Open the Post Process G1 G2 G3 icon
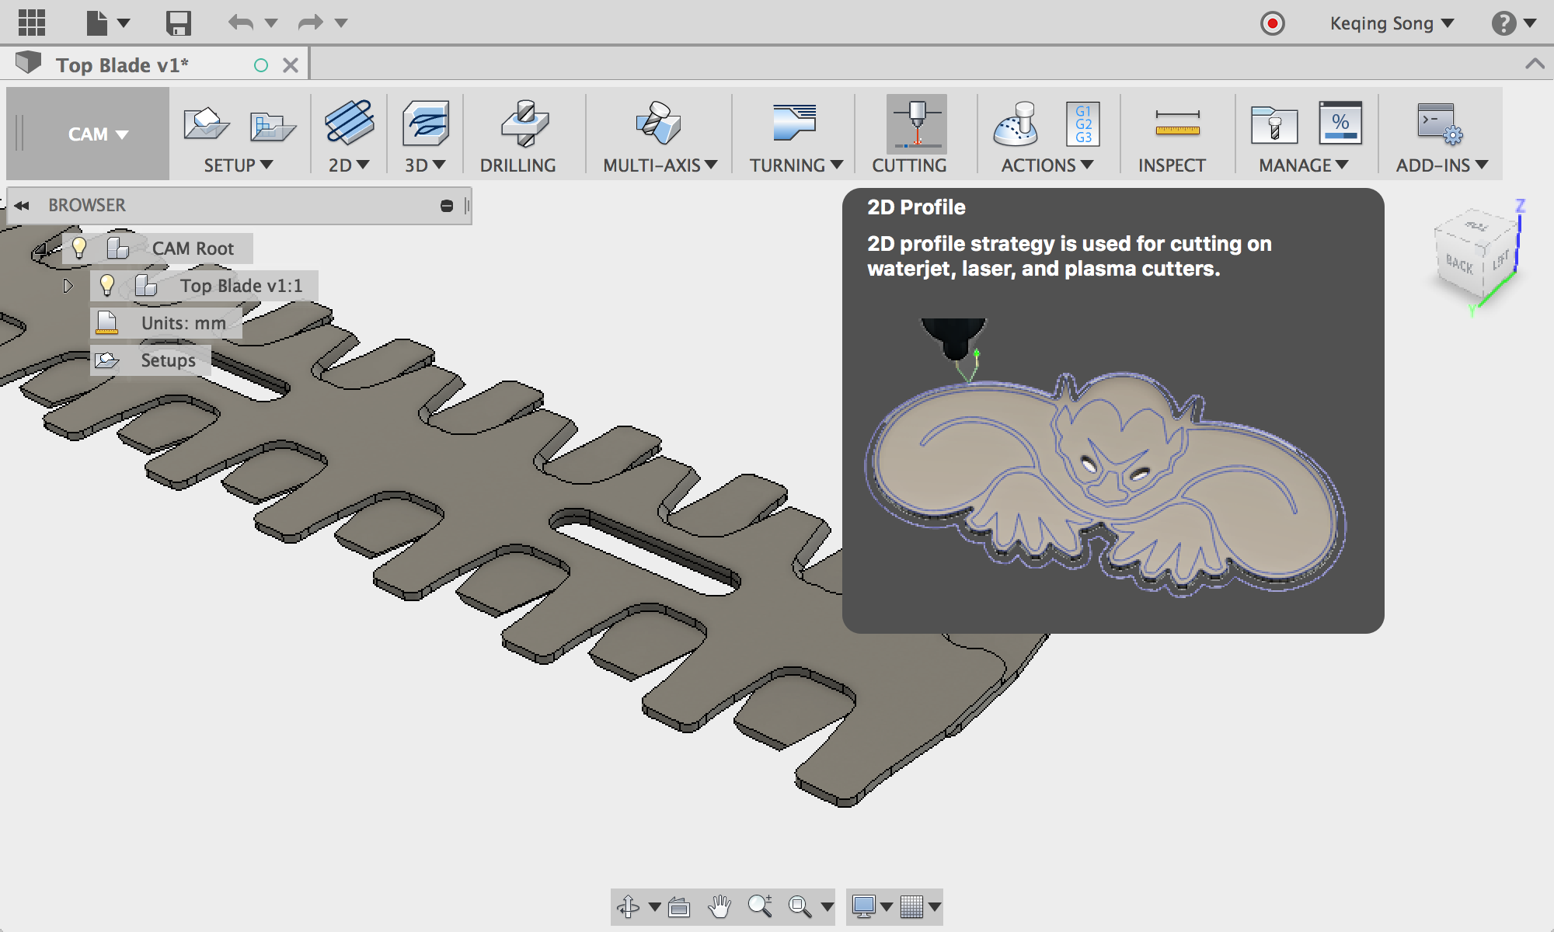The width and height of the screenshot is (1554, 932). 1082,123
